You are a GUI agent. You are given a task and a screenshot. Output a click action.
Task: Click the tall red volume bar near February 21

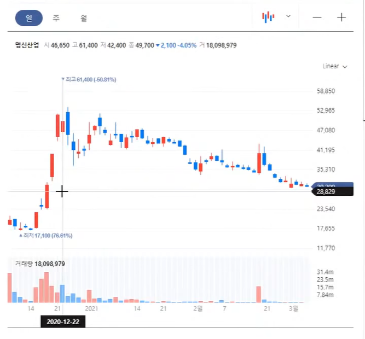tap(258, 294)
